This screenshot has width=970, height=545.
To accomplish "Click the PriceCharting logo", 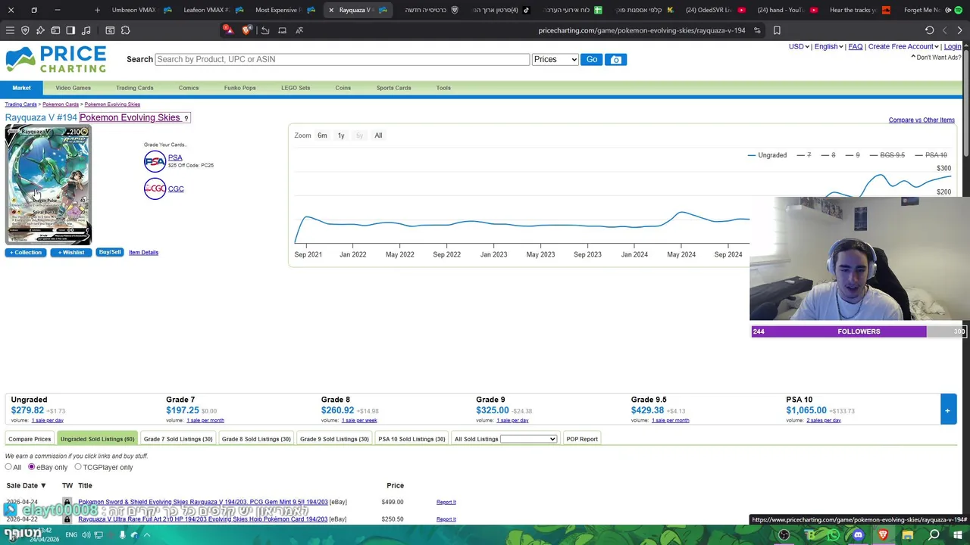I will tap(56, 59).
